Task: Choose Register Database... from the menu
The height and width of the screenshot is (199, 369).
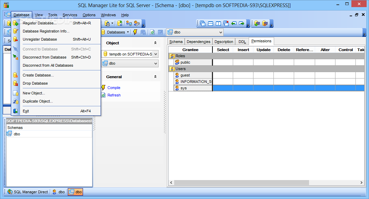Action: (56, 23)
